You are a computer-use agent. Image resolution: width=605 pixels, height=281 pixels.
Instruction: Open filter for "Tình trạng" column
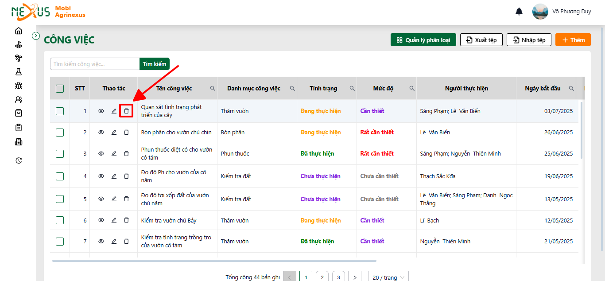click(x=352, y=88)
